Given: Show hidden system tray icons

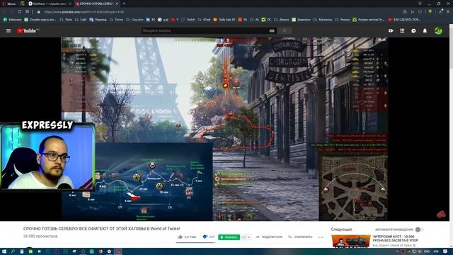Looking at the screenshot, I should 396,251.
